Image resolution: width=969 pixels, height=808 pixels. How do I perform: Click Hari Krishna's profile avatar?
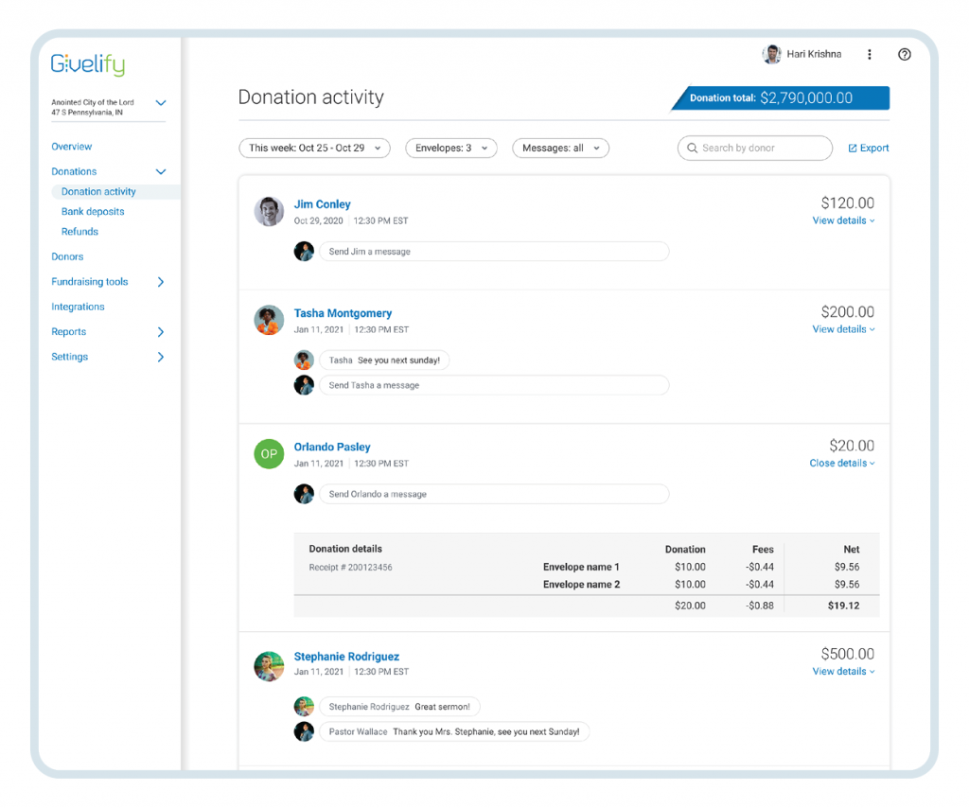[x=771, y=55]
